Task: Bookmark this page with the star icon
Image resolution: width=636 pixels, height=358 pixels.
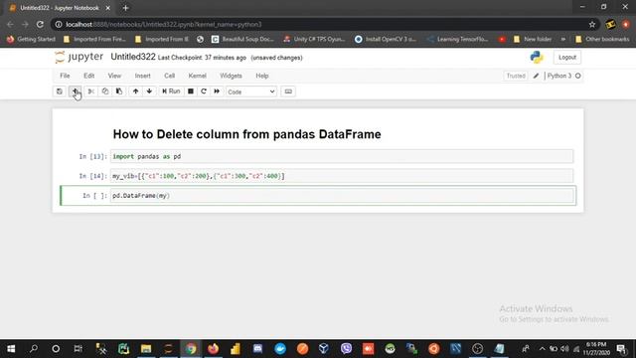Action: tap(592, 24)
